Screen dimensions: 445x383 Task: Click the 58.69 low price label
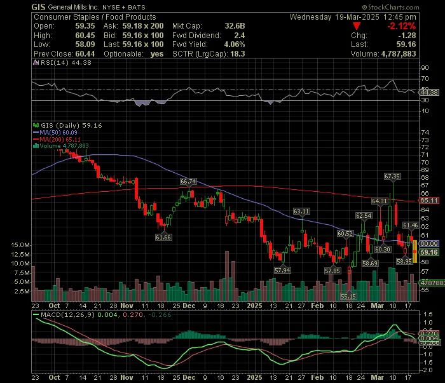coord(370,263)
